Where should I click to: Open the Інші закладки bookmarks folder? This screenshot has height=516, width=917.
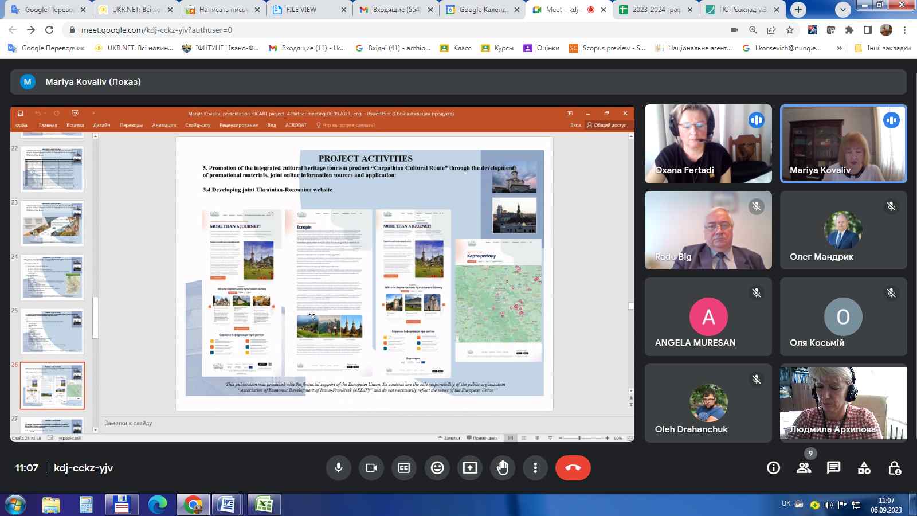pos(883,48)
